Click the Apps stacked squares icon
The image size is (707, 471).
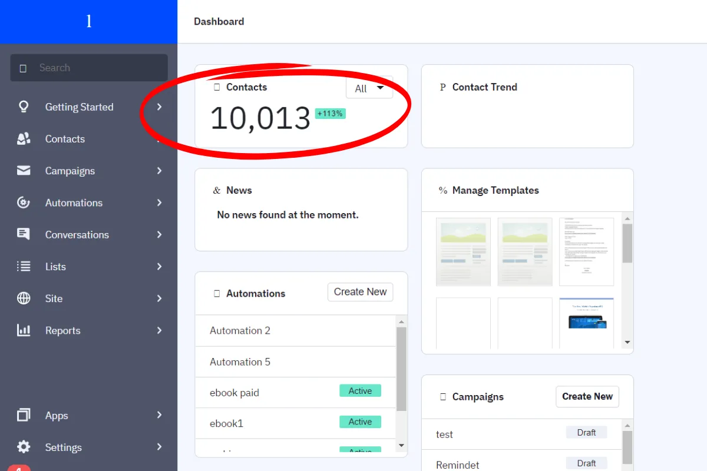pyautogui.click(x=24, y=415)
